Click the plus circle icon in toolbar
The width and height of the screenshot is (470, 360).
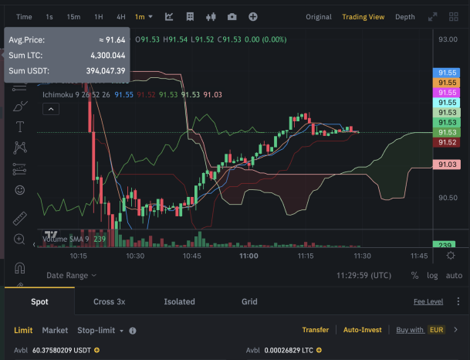coord(253,17)
